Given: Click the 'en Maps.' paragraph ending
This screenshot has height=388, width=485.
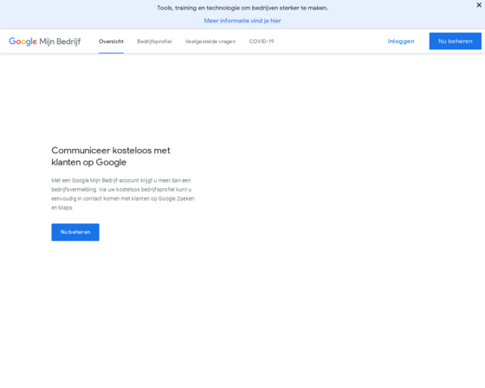Looking at the screenshot, I should pos(61,208).
